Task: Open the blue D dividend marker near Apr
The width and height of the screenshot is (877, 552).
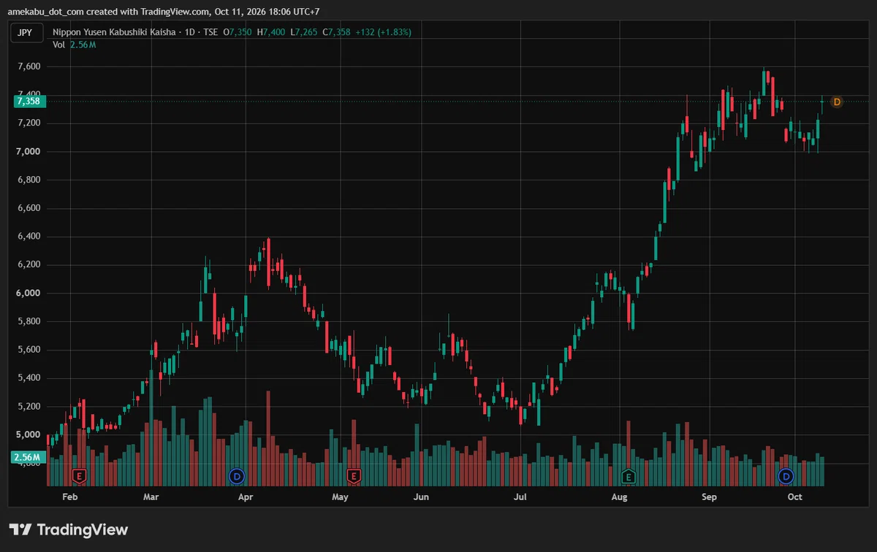Action: (236, 476)
